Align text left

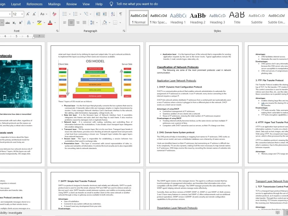click(65, 22)
